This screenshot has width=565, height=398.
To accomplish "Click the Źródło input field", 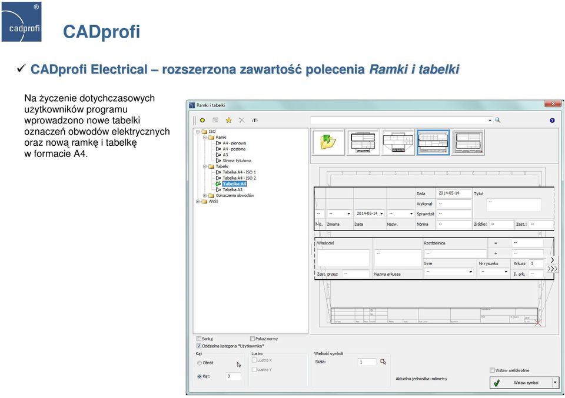I will (x=501, y=224).
